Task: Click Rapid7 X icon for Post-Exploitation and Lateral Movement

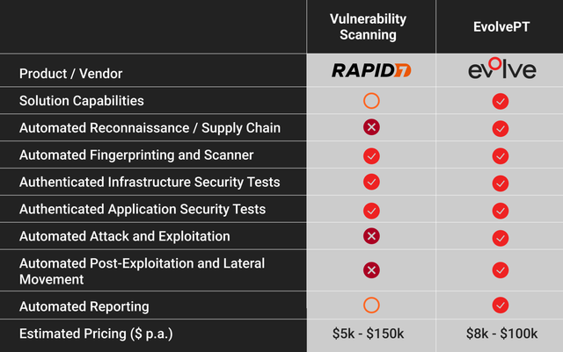Action: point(371,270)
